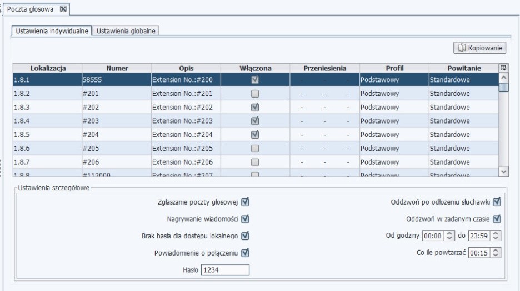520x291 pixels.
Task: Sort by the Profil column header
Action: pyautogui.click(x=394, y=68)
